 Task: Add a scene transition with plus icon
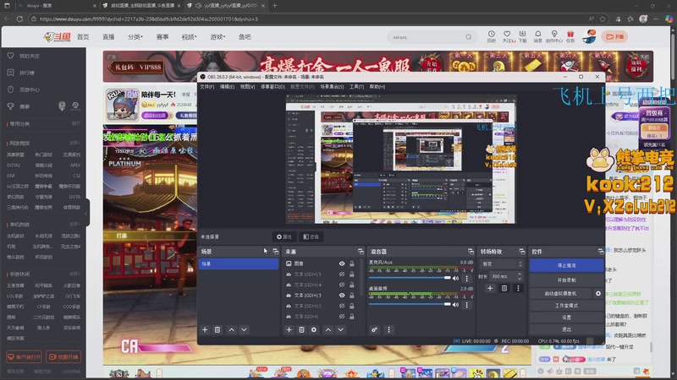(490, 288)
